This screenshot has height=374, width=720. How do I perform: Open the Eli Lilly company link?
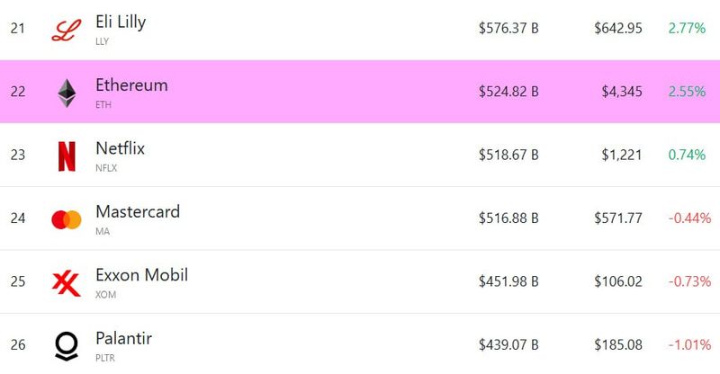click(121, 22)
